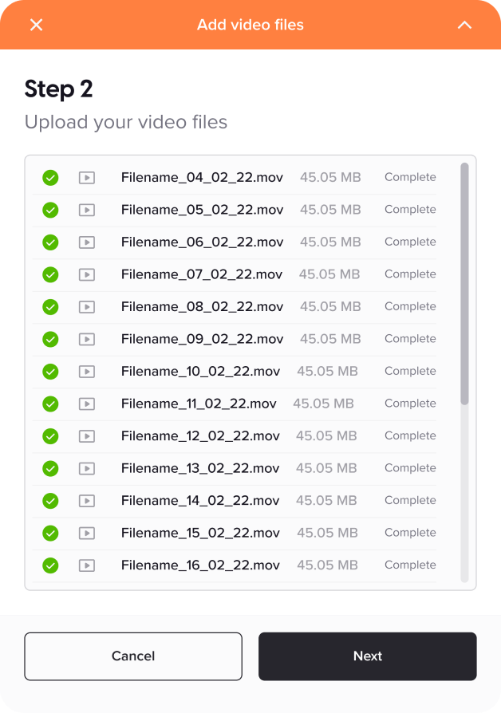The width and height of the screenshot is (501, 713).
Task: Click green checkmark beside Filename_05_02_22.mov
Action: 50,210
